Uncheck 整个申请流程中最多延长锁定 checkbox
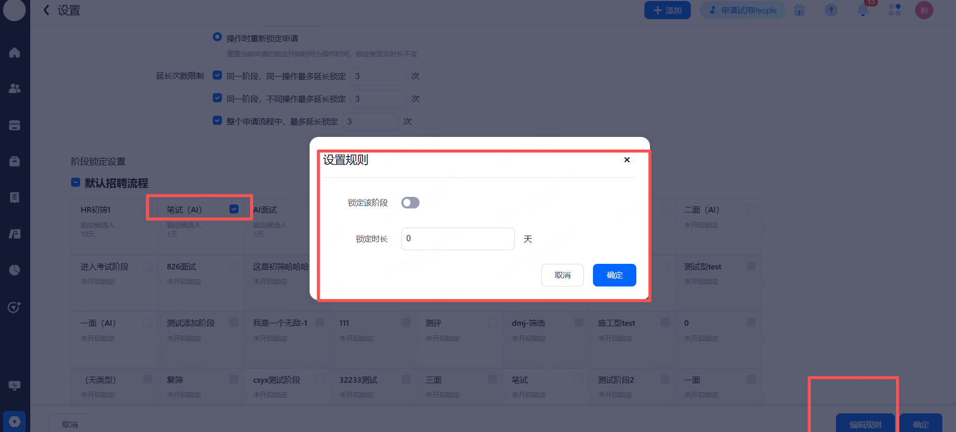956x432 pixels. 217,121
